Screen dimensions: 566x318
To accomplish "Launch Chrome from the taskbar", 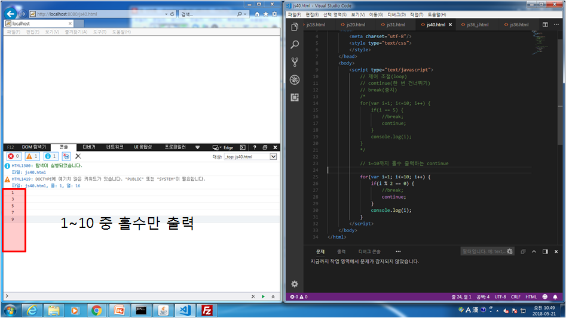I will pos(96,310).
